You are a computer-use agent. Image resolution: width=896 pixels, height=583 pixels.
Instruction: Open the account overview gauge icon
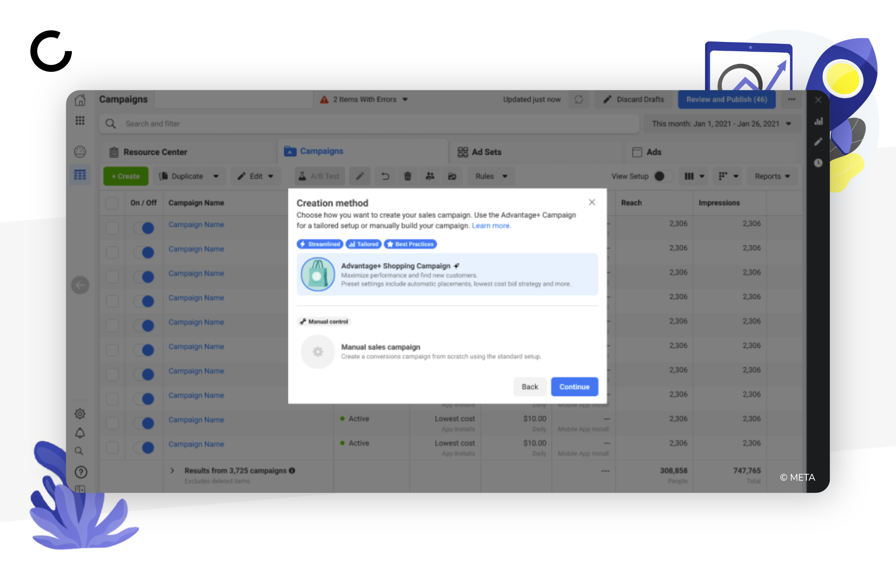[80, 152]
